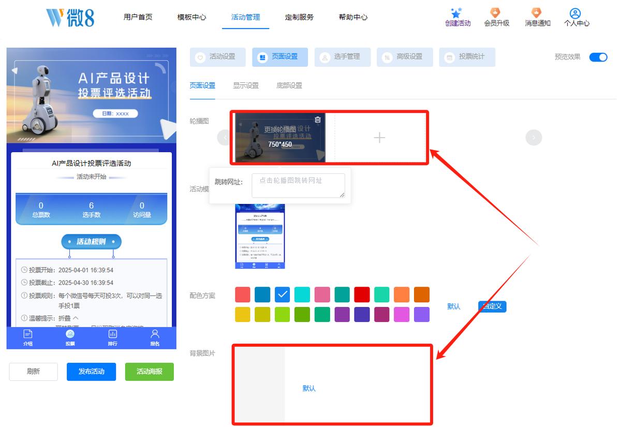Open 会员升级 membership upgrade
621x427 pixels.
pyautogui.click(x=496, y=17)
